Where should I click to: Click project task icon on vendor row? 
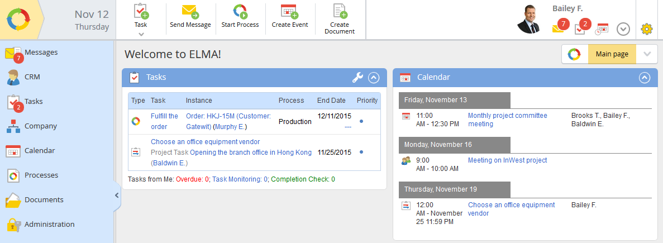[x=136, y=152]
